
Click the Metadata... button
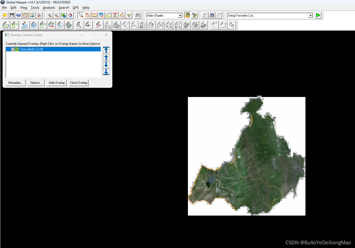coord(16,83)
